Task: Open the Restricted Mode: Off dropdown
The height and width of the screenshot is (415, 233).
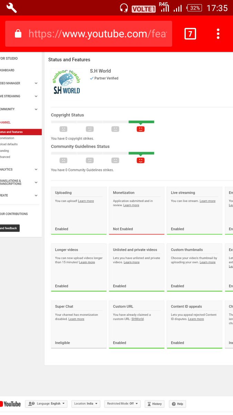Action: [123, 404]
